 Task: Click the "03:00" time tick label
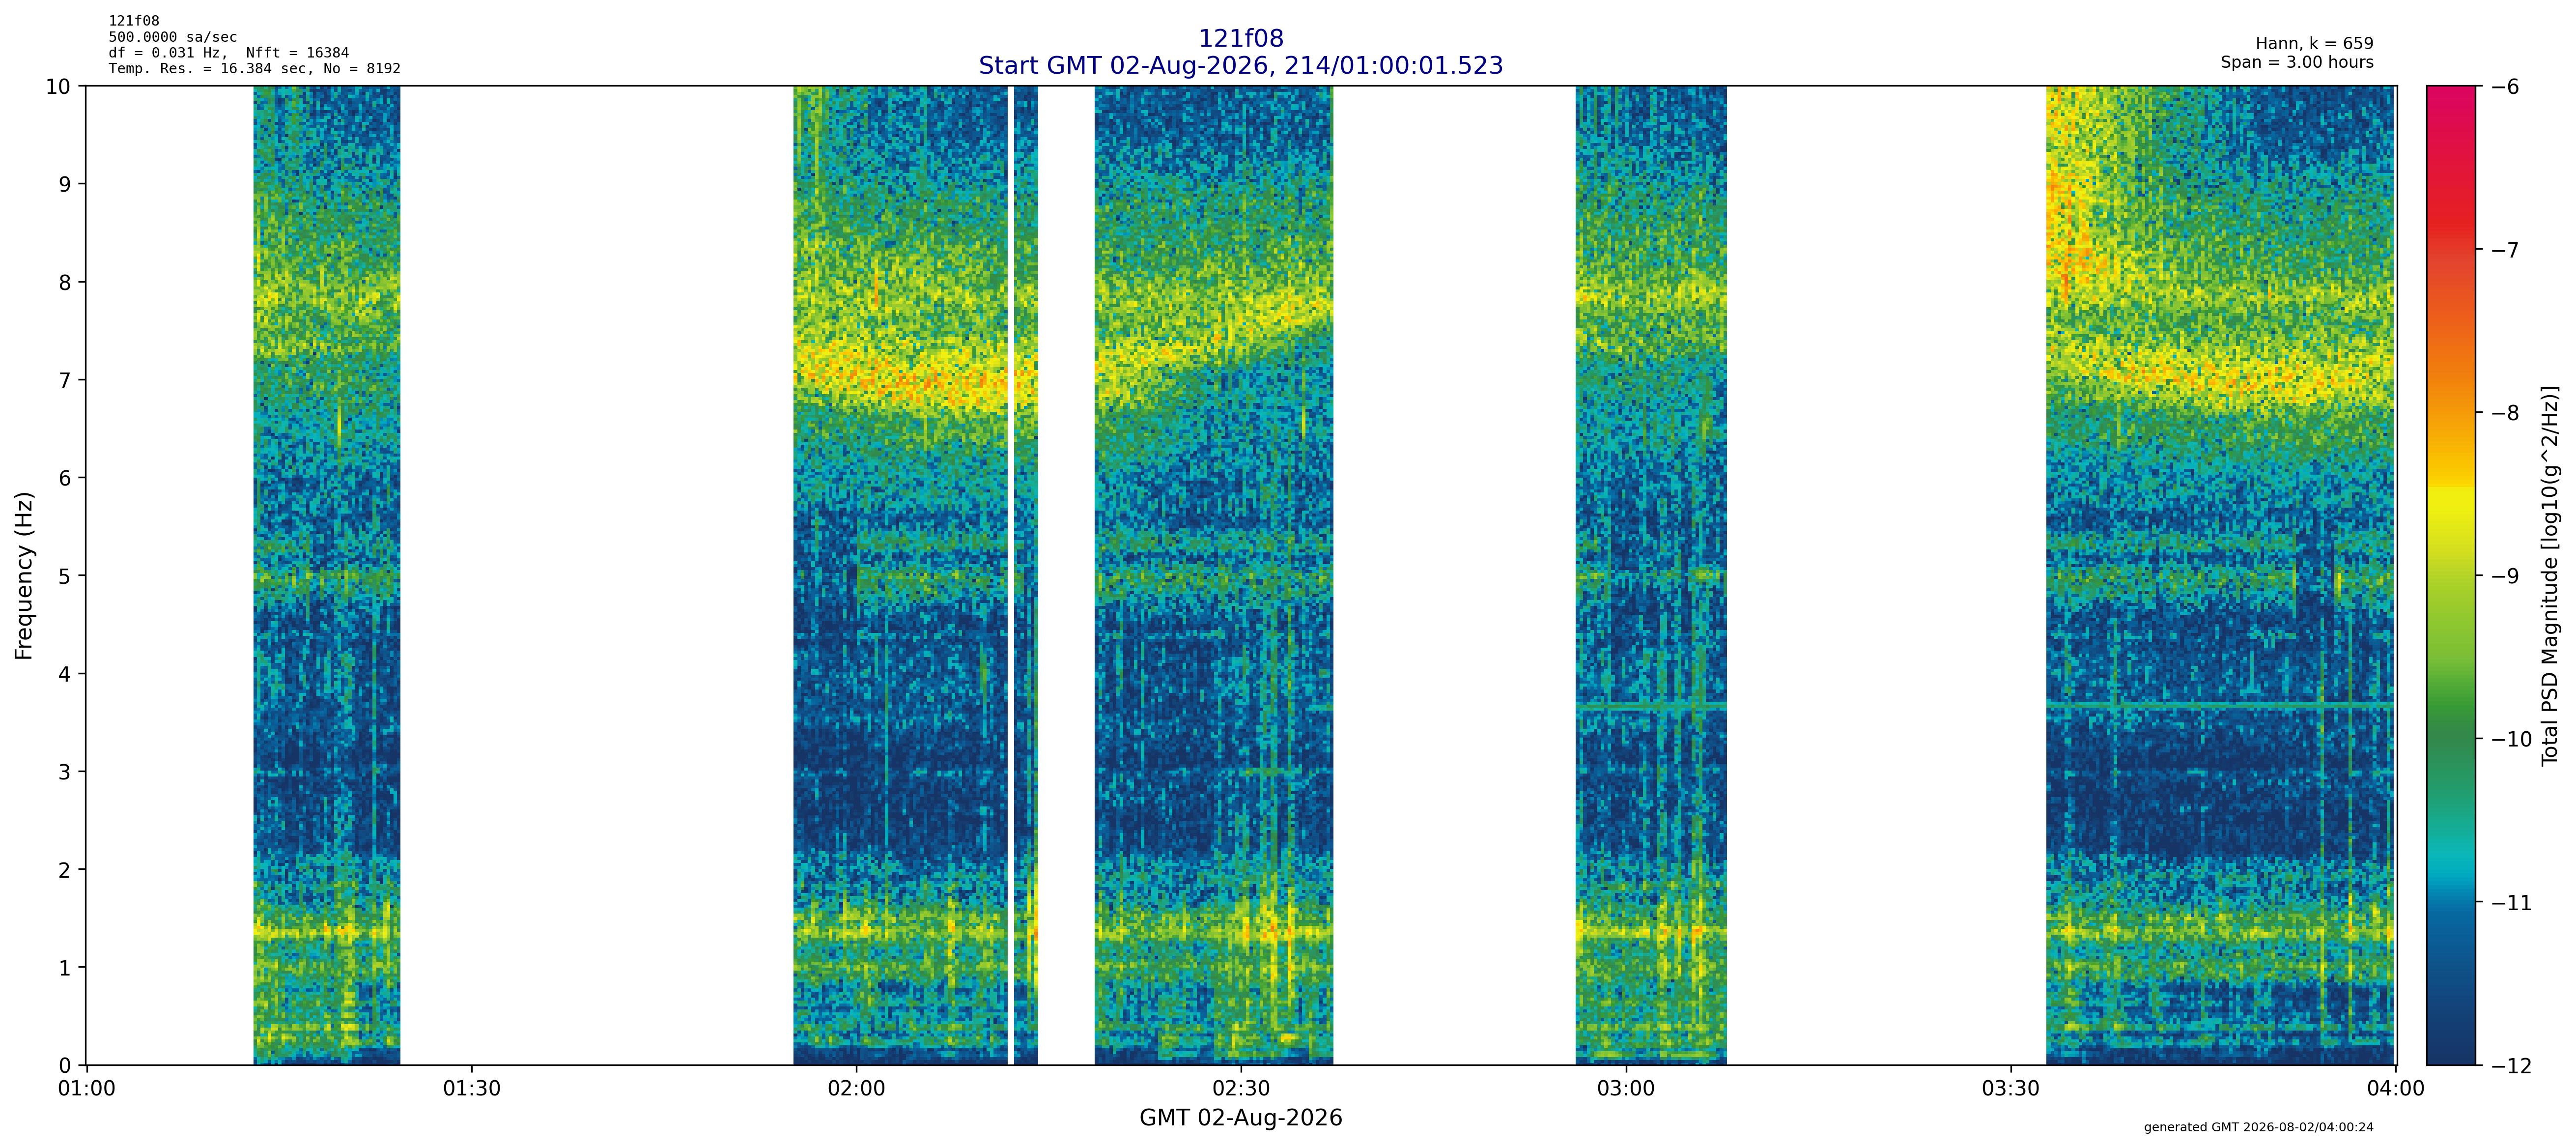[1626, 1088]
